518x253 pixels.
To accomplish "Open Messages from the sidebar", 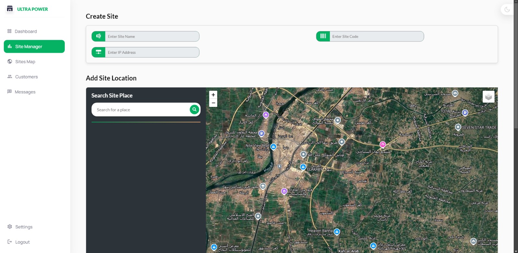I will (x=25, y=92).
